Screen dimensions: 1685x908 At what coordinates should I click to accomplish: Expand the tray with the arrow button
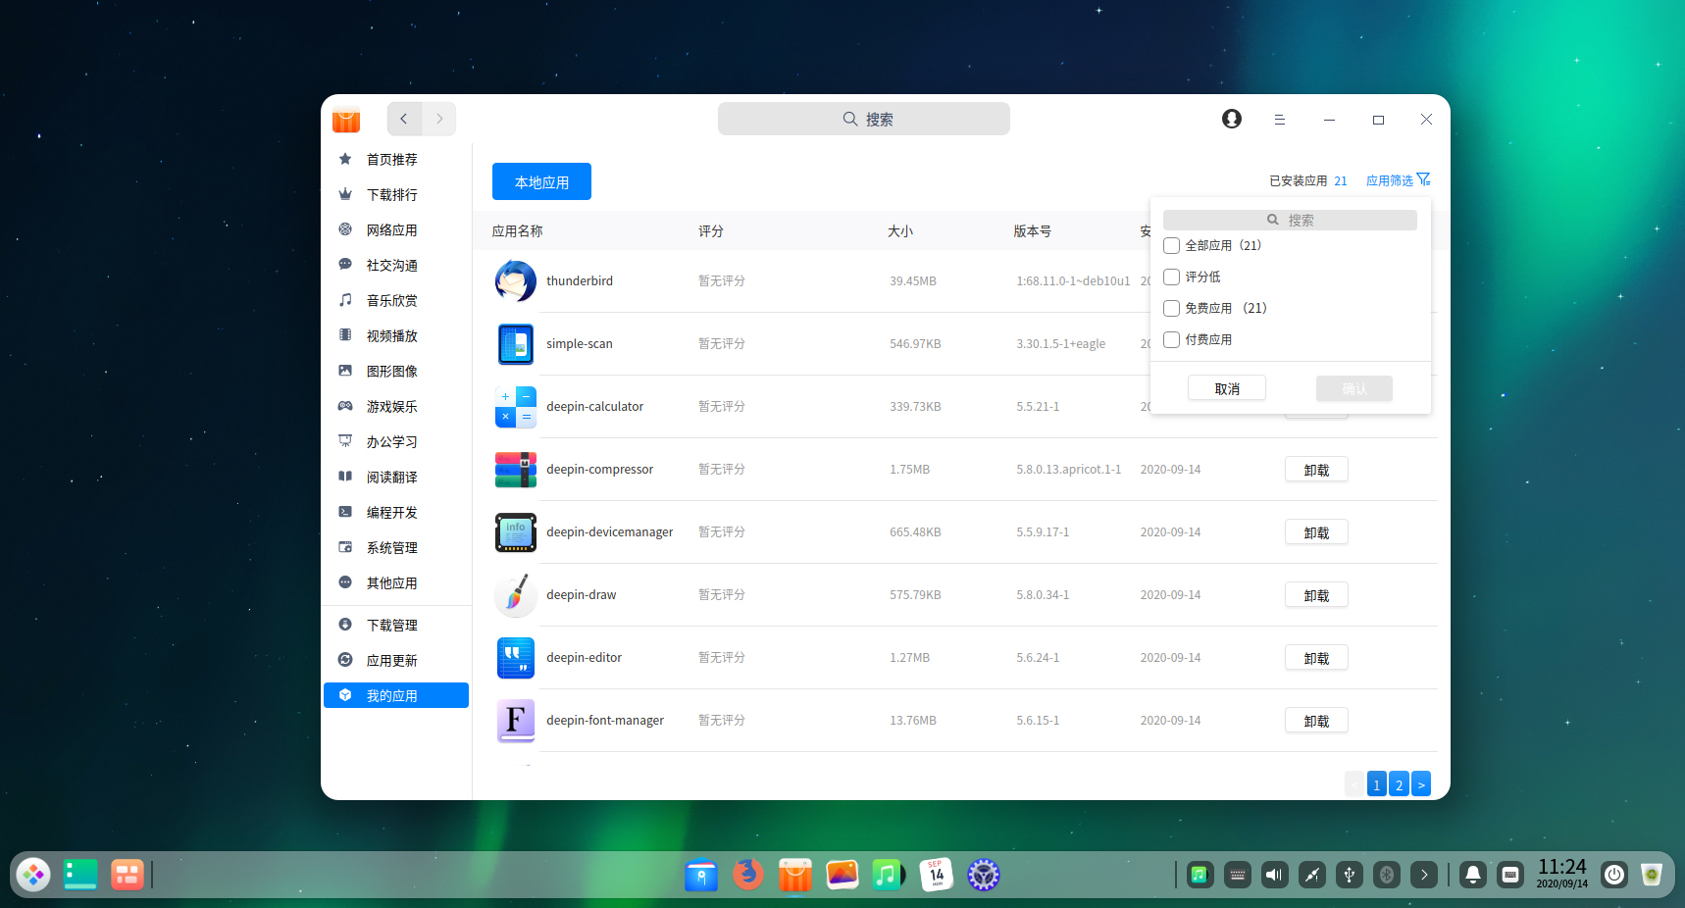click(1424, 875)
